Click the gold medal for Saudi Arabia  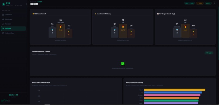(x=61, y=27)
